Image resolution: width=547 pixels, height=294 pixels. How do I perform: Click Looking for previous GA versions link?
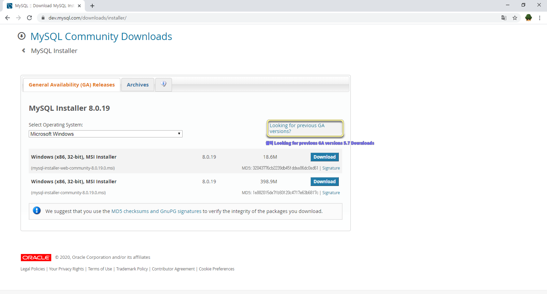tap(297, 128)
